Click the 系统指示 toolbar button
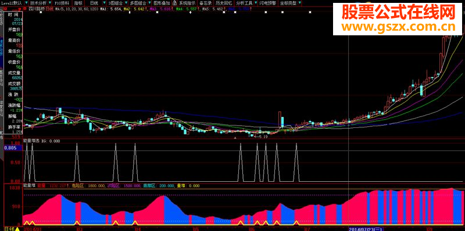Image resolution: width=465 pixels, height=231 pixels. 187,3
